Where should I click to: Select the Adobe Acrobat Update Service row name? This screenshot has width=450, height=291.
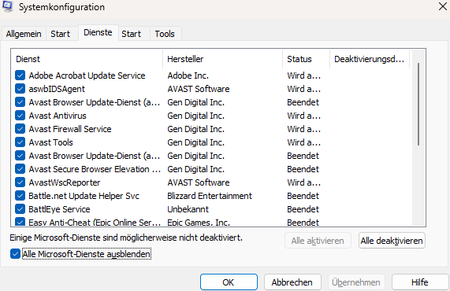click(87, 76)
